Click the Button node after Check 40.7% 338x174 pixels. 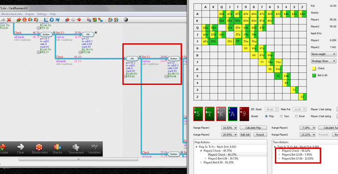(46, 34)
